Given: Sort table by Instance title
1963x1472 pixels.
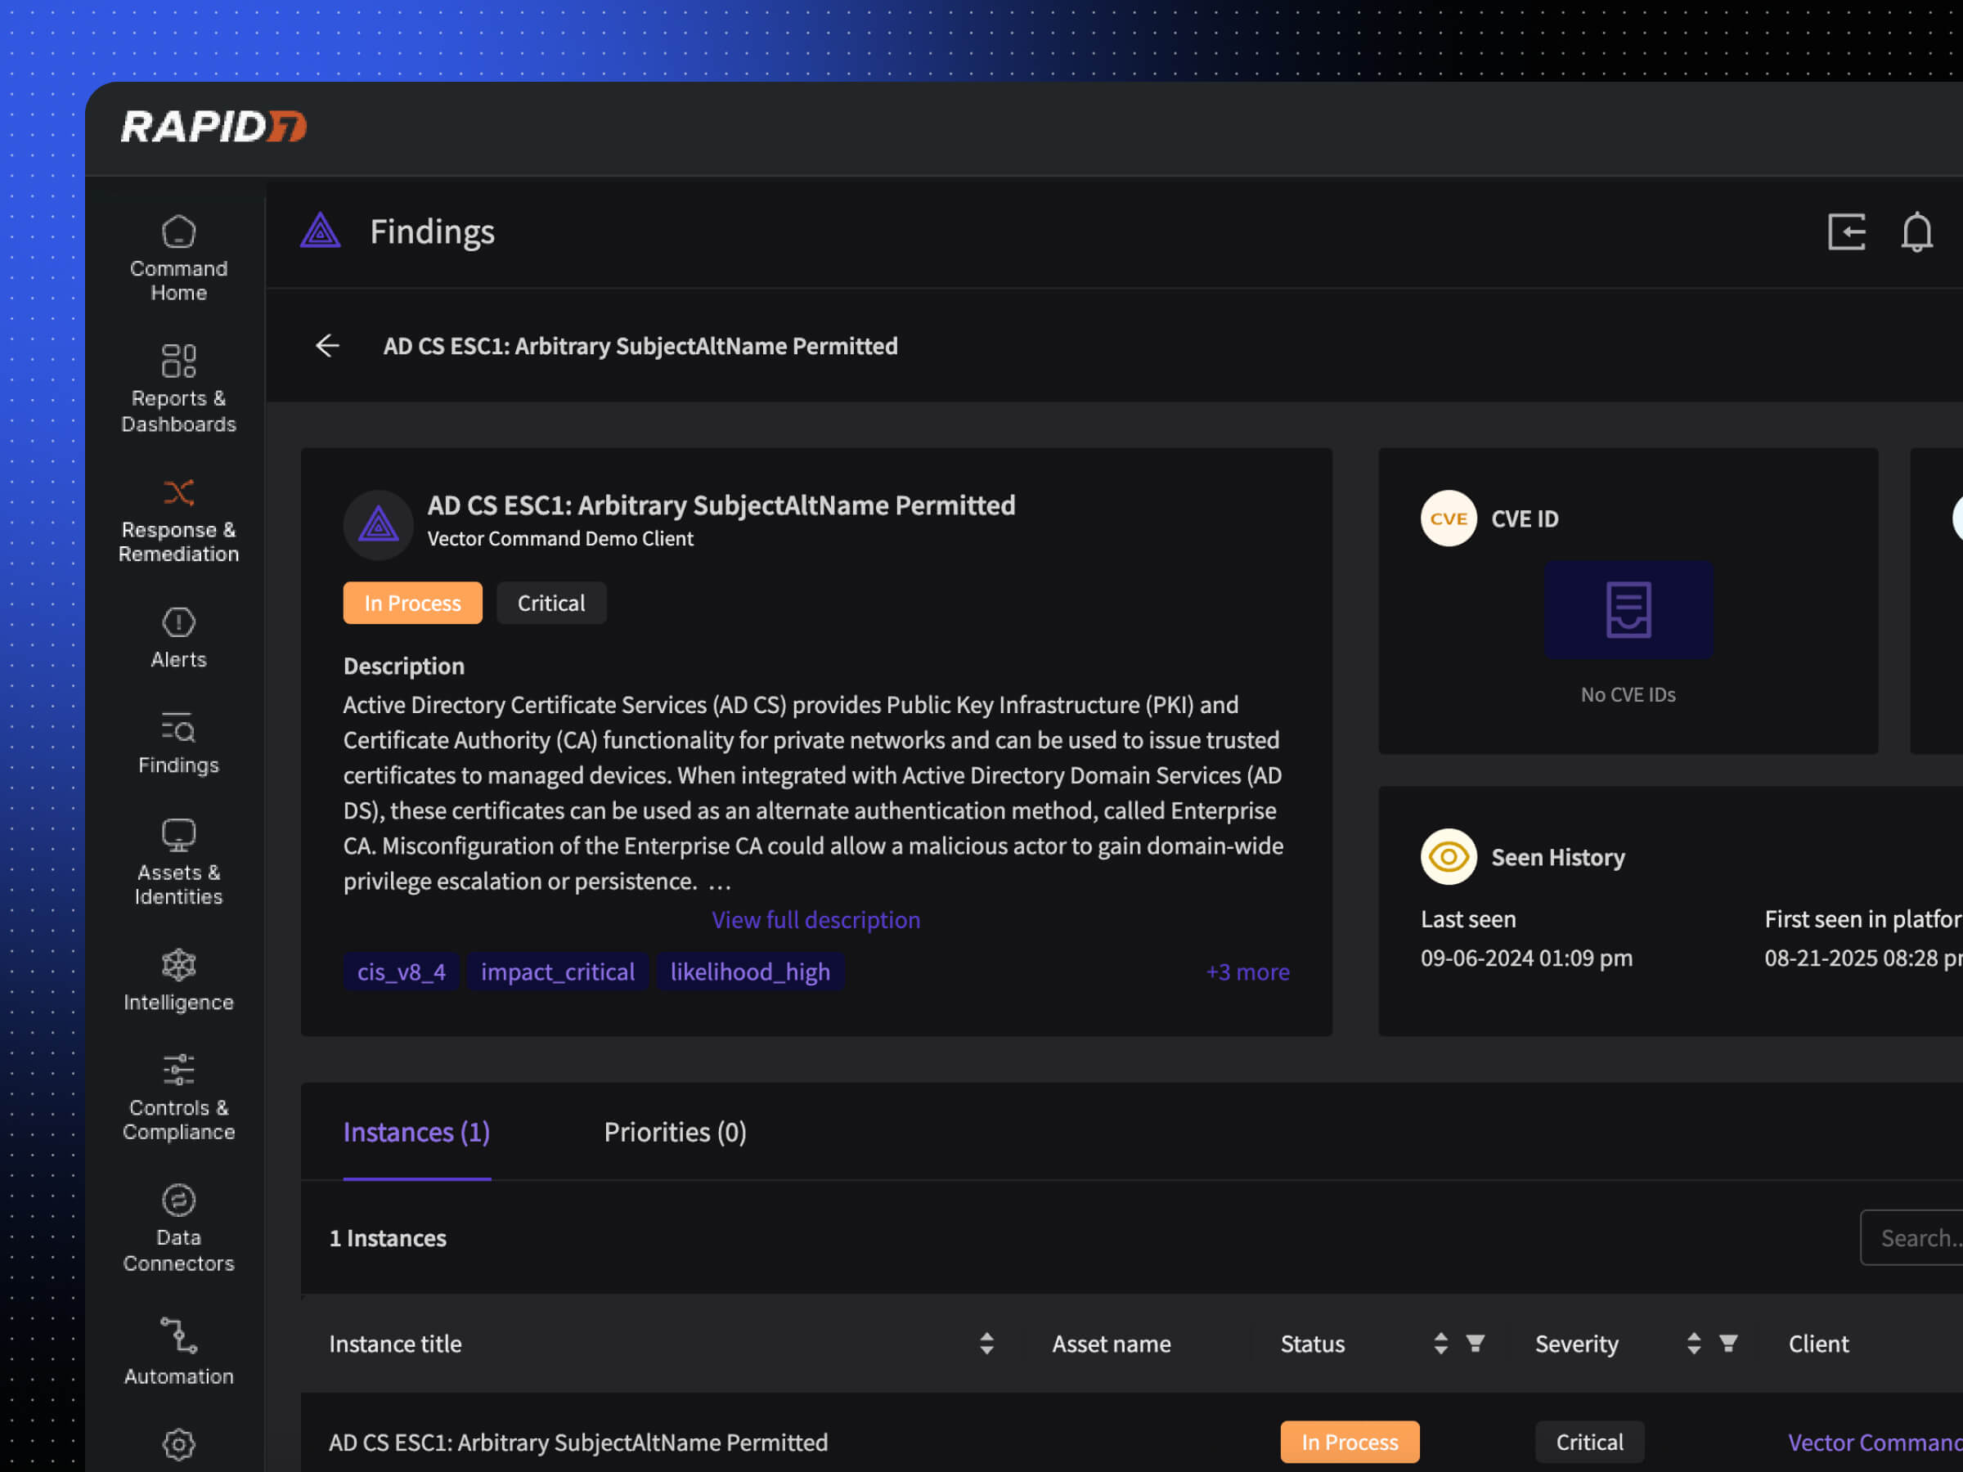Looking at the screenshot, I should (x=986, y=1344).
